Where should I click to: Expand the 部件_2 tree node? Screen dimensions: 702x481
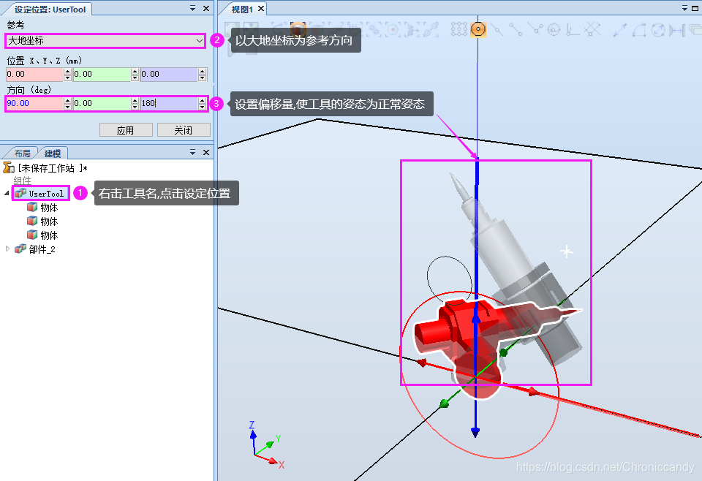point(7,249)
